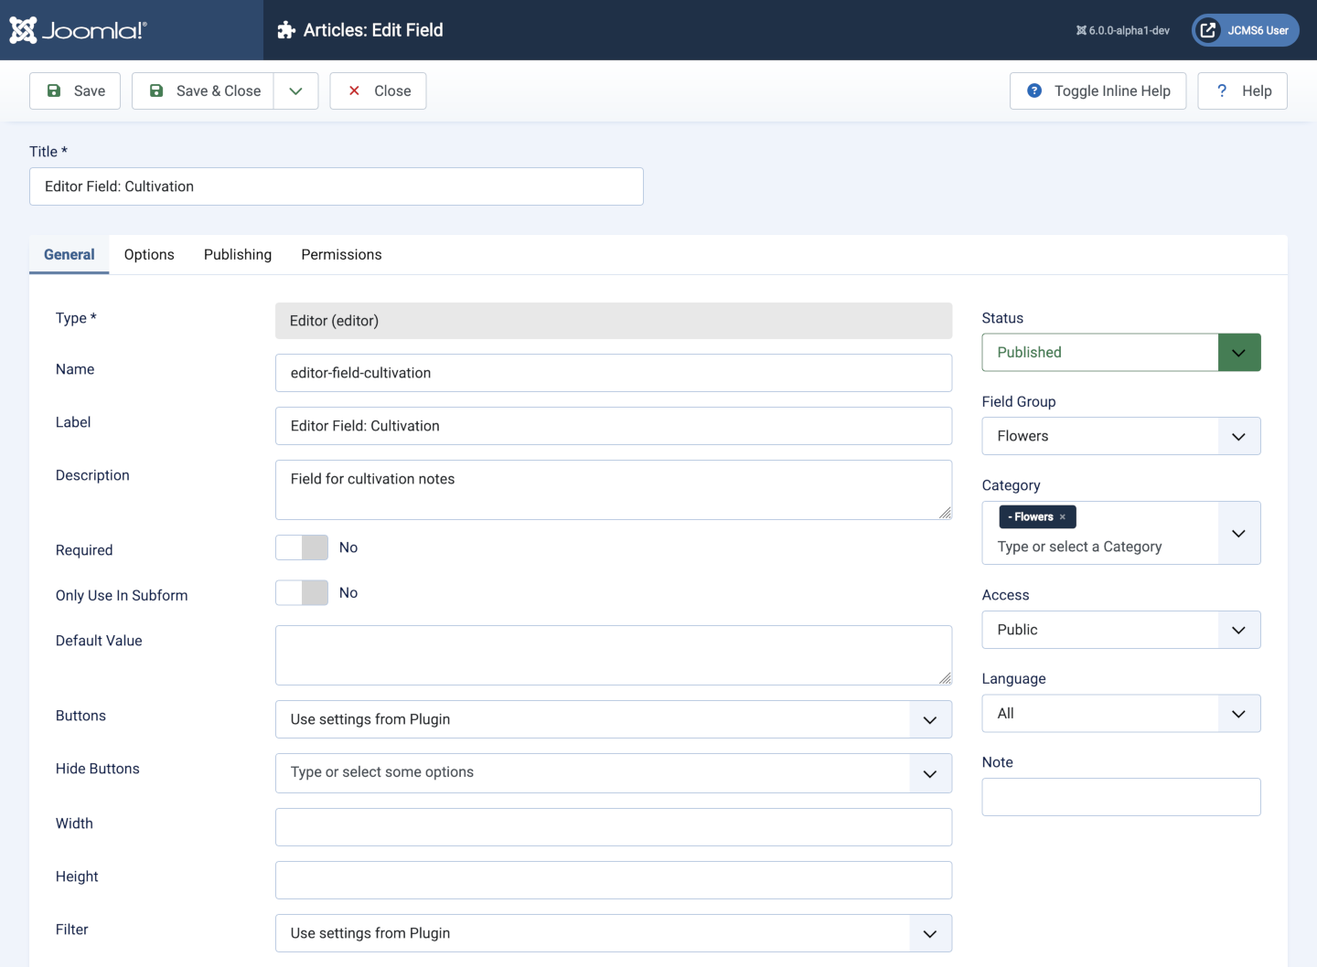Expand the Save & Close split arrow
The image size is (1317, 967).
tap(294, 90)
